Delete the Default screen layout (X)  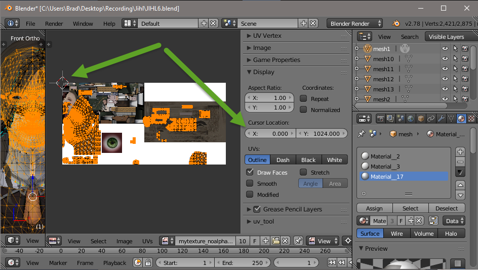[213, 23]
